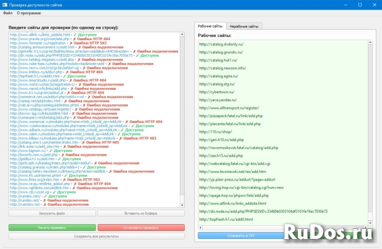The width and height of the screenshot is (382, 249).
Task: Switch to the Рабочие сайты tab
Action: click(210, 26)
